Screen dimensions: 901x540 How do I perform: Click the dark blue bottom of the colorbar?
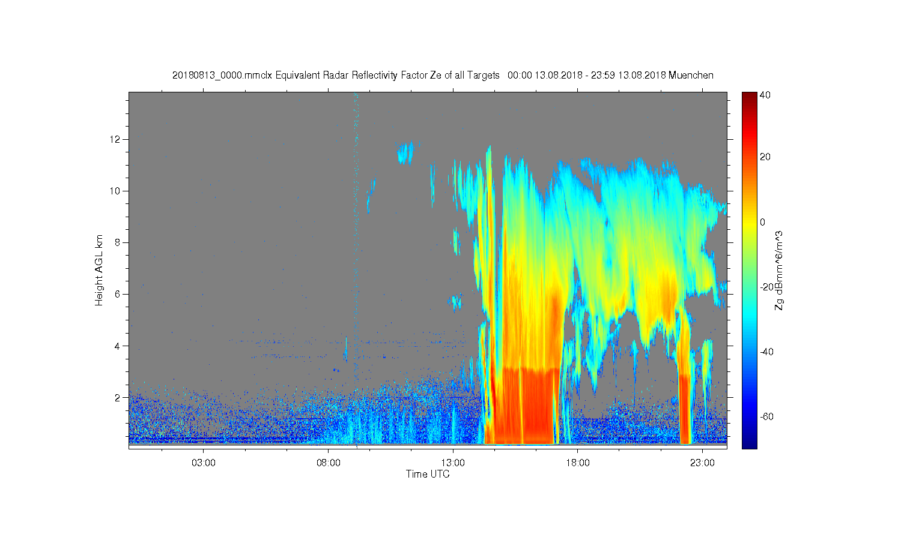tap(749, 444)
